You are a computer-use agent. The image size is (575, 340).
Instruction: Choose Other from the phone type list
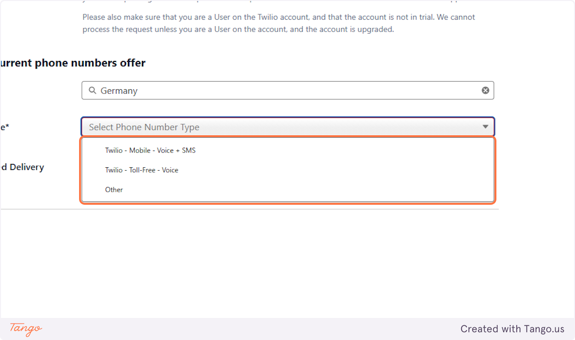114,189
